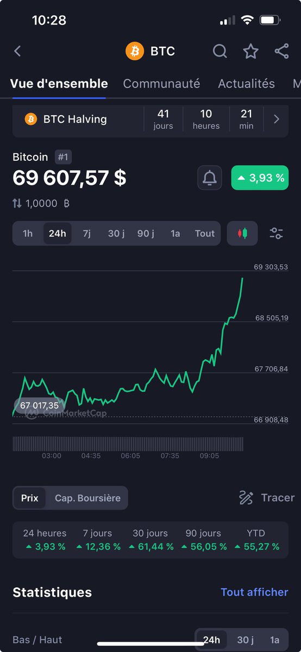The height and width of the screenshot is (652, 301).
Task: Switch chart to Cap. Boursière
Action: [x=87, y=498]
